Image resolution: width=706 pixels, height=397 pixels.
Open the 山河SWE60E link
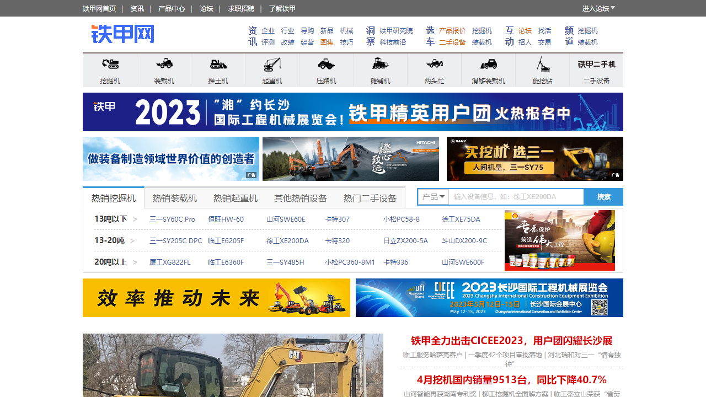pyautogui.click(x=286, y=219)
